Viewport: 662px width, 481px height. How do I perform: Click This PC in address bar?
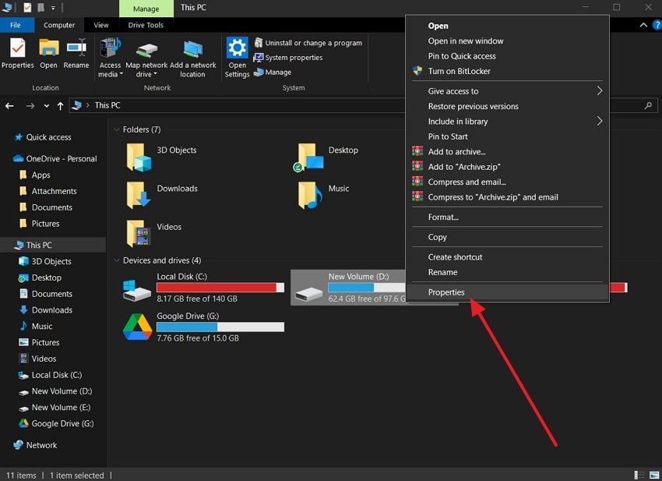coord(107,105)
